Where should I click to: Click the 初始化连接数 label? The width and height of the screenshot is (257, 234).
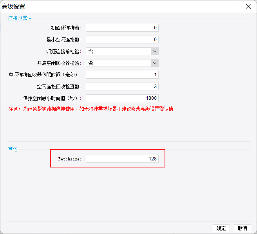(66, 28)
